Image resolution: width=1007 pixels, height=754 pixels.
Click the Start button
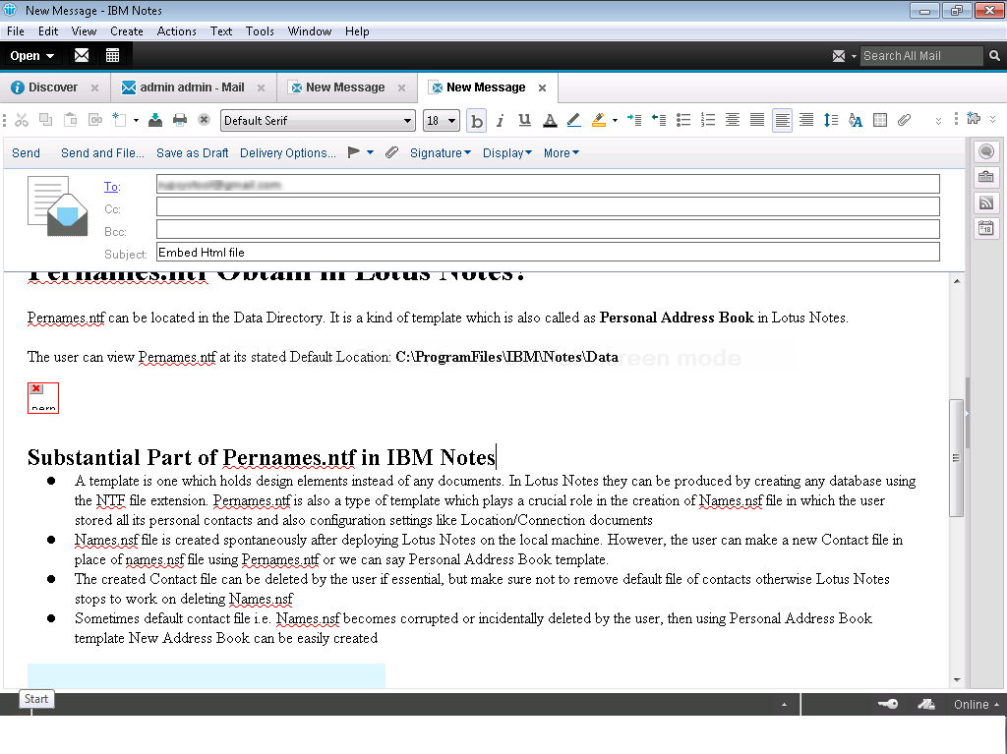pos(36,699)
